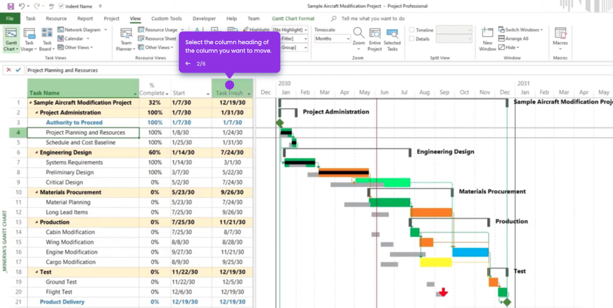Zoom to Selected Tasks

(x=392, y=40)
